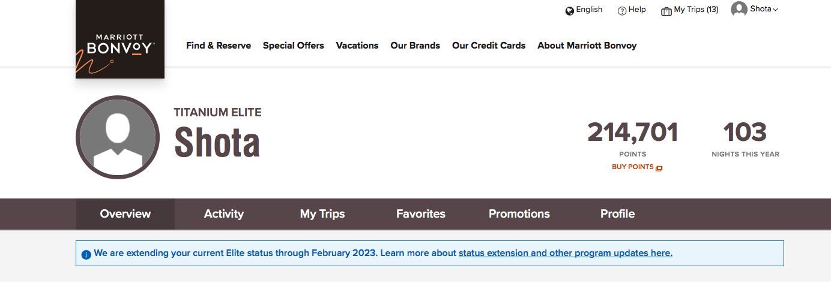Expand the Shota account dropdown arrow
This screenshot has height=289, width=831.
tap(775, 10)
